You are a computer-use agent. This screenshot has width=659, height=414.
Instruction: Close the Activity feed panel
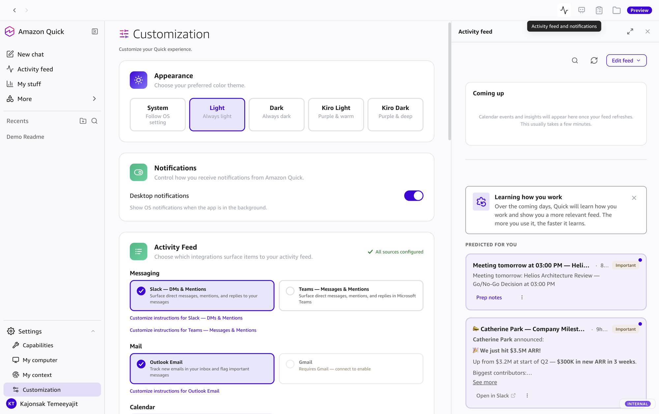(x=647, y=32)
